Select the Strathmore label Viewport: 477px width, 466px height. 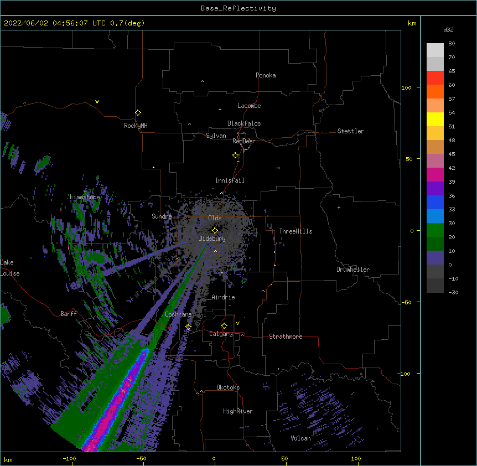click(x=286, y=336)
